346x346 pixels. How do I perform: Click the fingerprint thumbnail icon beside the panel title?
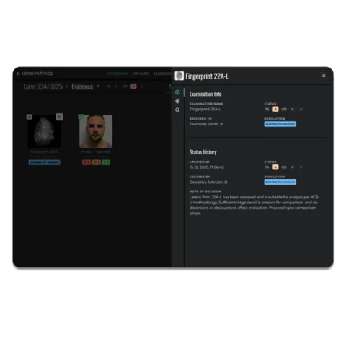(x=179, y=76)
